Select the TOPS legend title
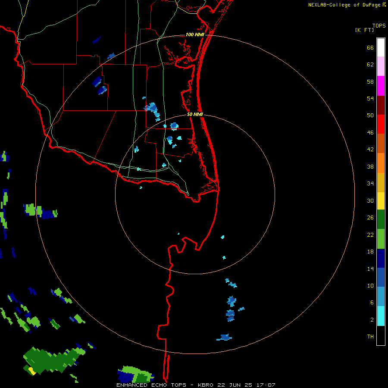This screenshot has width=388, height=388. tap(379, 26)
